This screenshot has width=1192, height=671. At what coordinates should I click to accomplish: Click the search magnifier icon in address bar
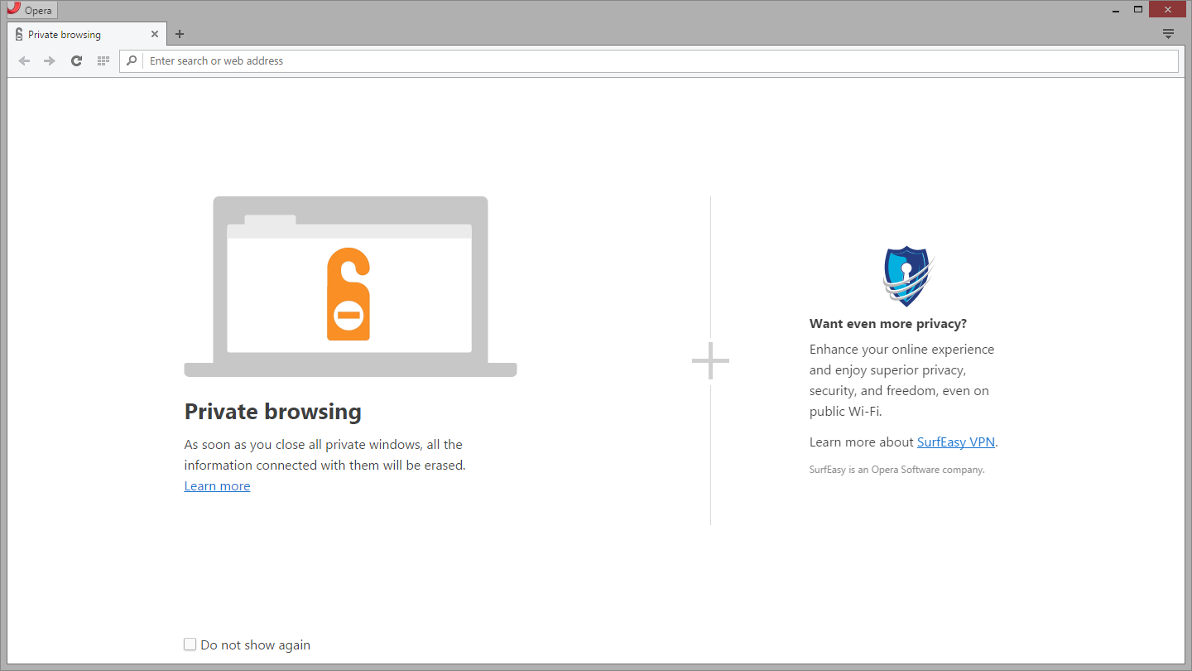(132, 60)
